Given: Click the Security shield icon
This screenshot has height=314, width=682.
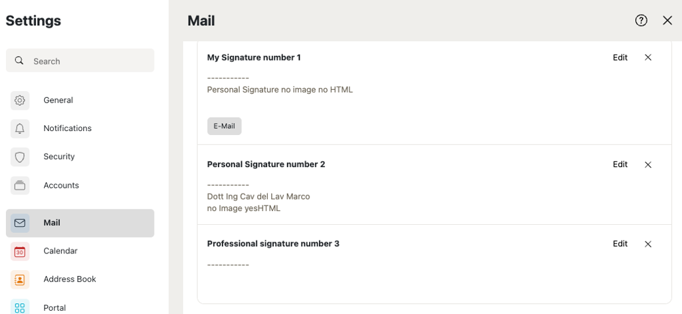Looking at the screenshot, I should [x=20, y=157].
